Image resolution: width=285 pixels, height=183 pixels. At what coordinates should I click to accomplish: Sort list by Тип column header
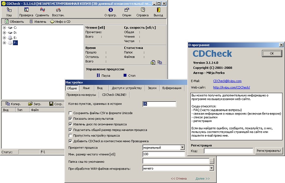click(22, 110)
